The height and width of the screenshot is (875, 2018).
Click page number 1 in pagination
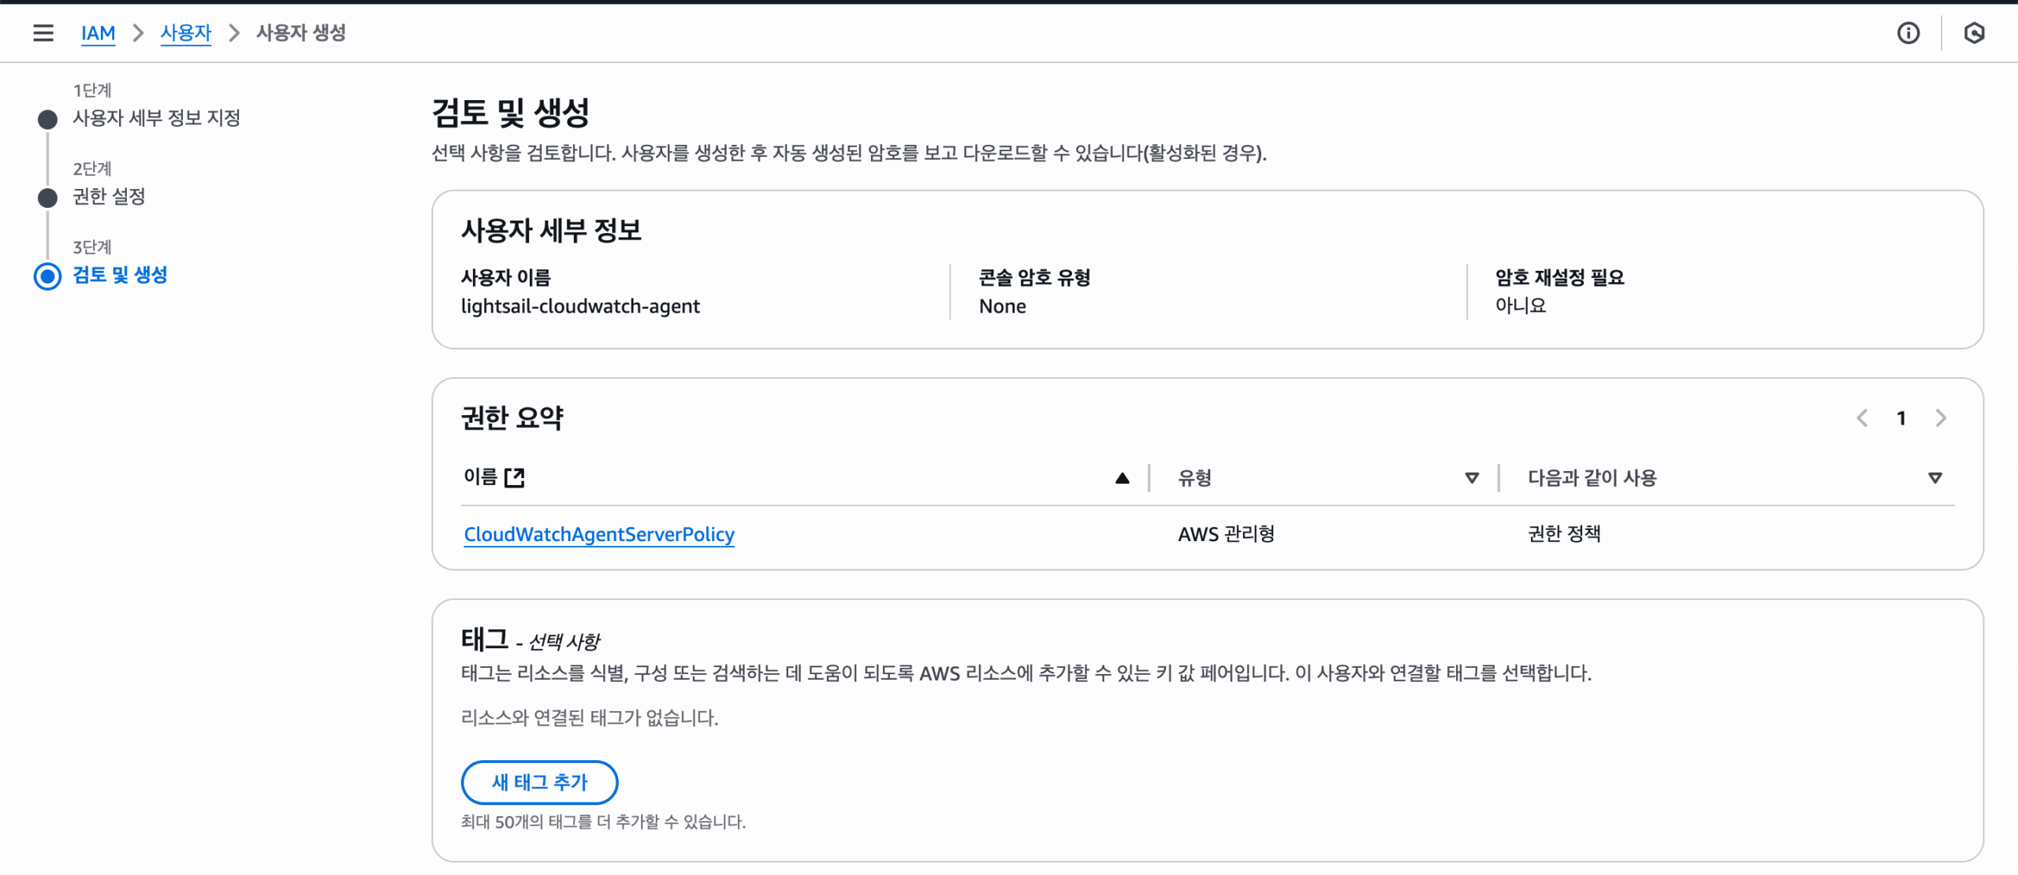pos(1901,418)
